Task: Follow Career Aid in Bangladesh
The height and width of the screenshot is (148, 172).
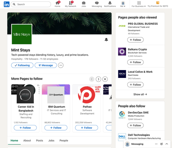Action: [x=25, y=128]
